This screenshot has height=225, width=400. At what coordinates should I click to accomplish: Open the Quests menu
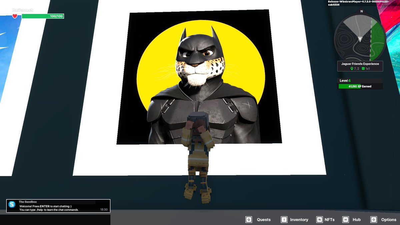click(264, 220)
